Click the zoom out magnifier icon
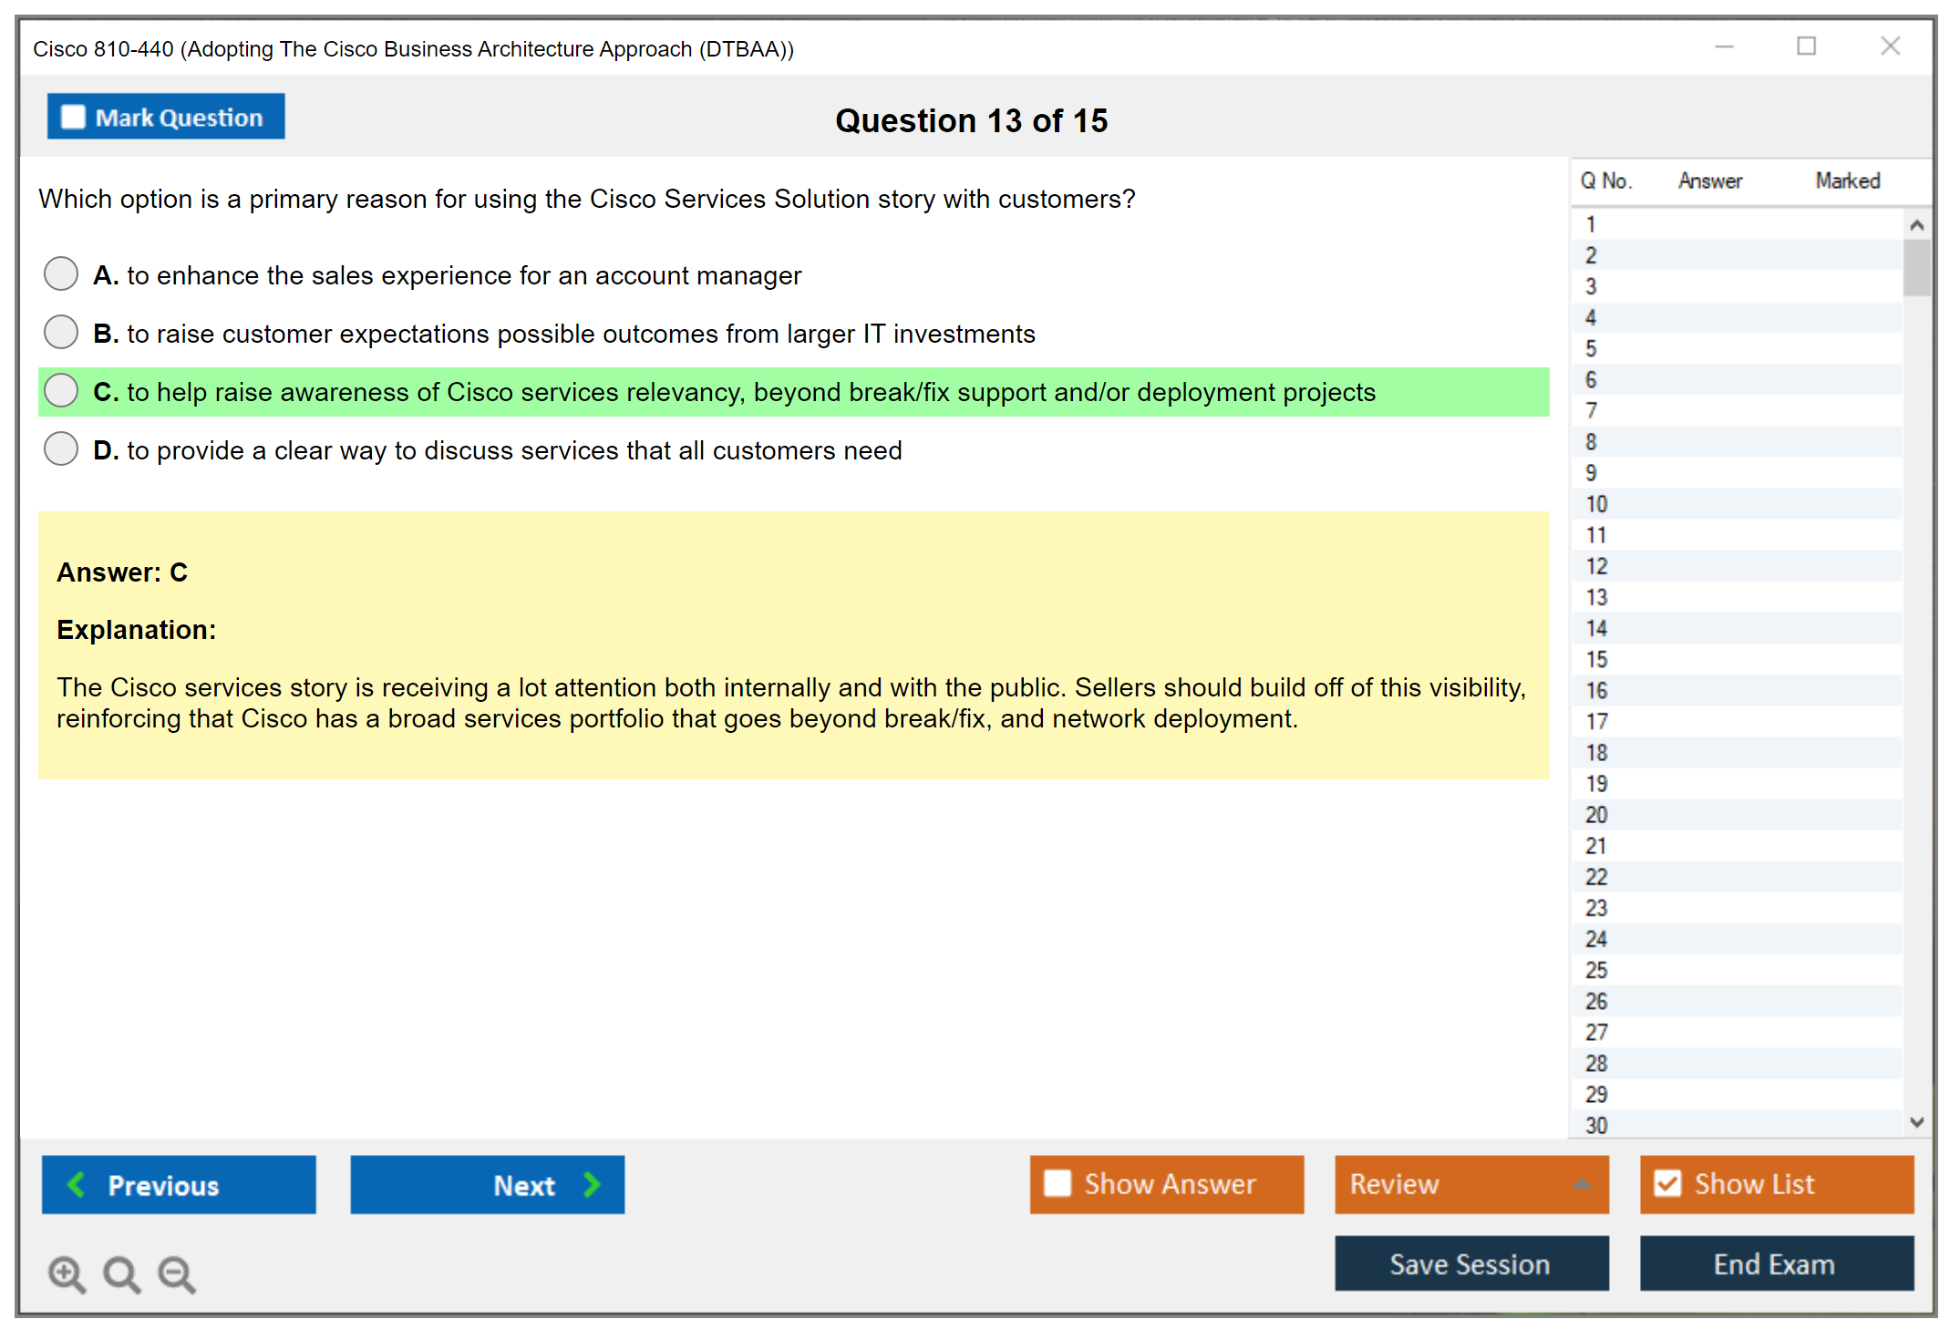This screenshot has width=1960, height=1340. coord(177,1273)
